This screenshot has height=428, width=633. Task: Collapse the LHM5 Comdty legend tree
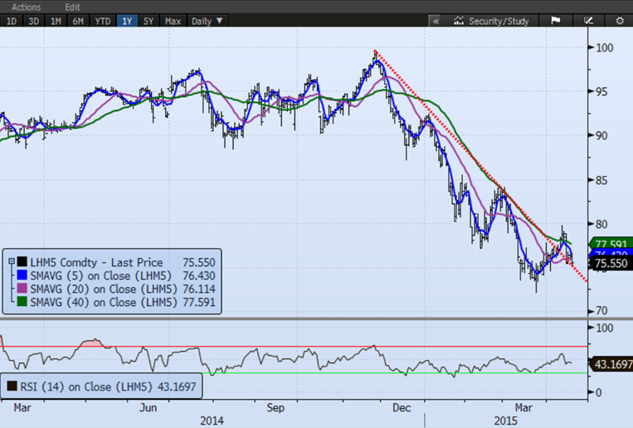11,262
